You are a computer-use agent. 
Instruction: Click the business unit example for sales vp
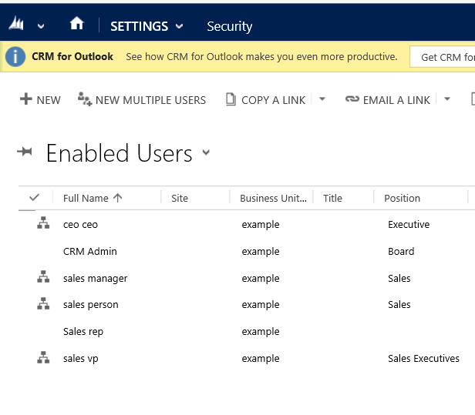[261, 359]
